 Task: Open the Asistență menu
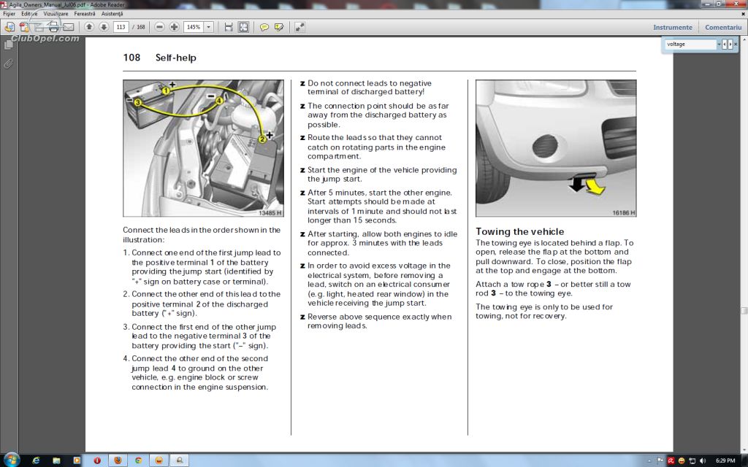[112, 14]
